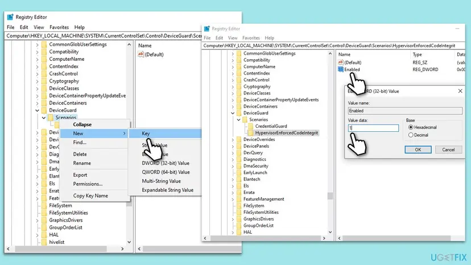This screenshot has height=265, width=471.
Task: Collapse the Scenarios node in left window
Action: pyautogui.click(x=44, y=118)
